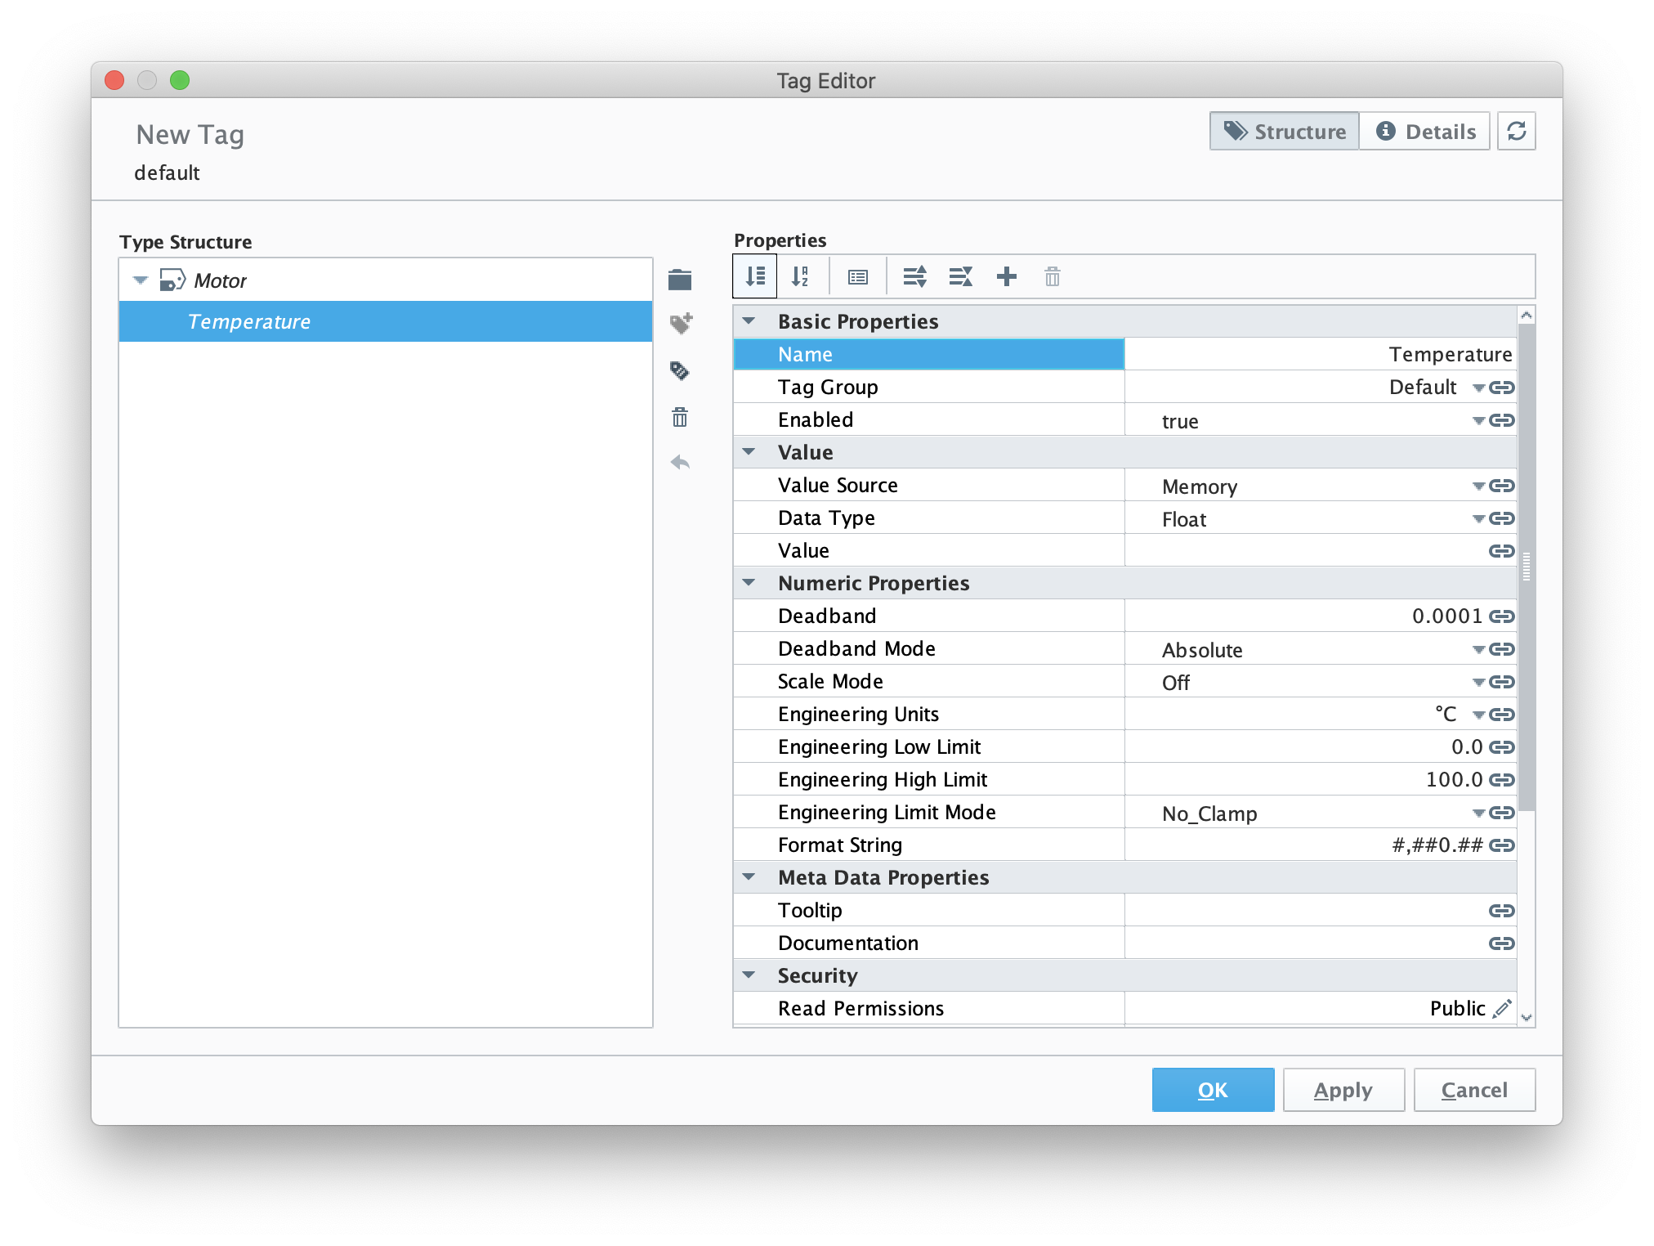The image size is (1654, 1246).
Task: Open the Scale Mode Off dropdown
Action: 1478,682
